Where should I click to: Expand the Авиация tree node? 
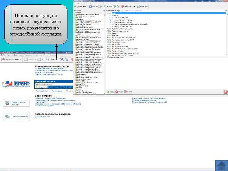[x=107, y=35]
